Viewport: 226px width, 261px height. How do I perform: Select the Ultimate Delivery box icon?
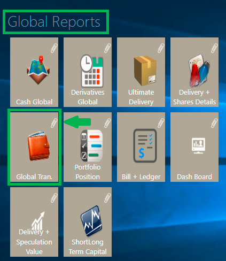point(145,71)
